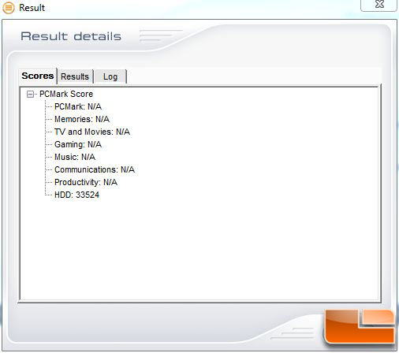This screenshot has height=353, width=399.
Task: Switch to the Scores tab
Action: tap(38, 76)
